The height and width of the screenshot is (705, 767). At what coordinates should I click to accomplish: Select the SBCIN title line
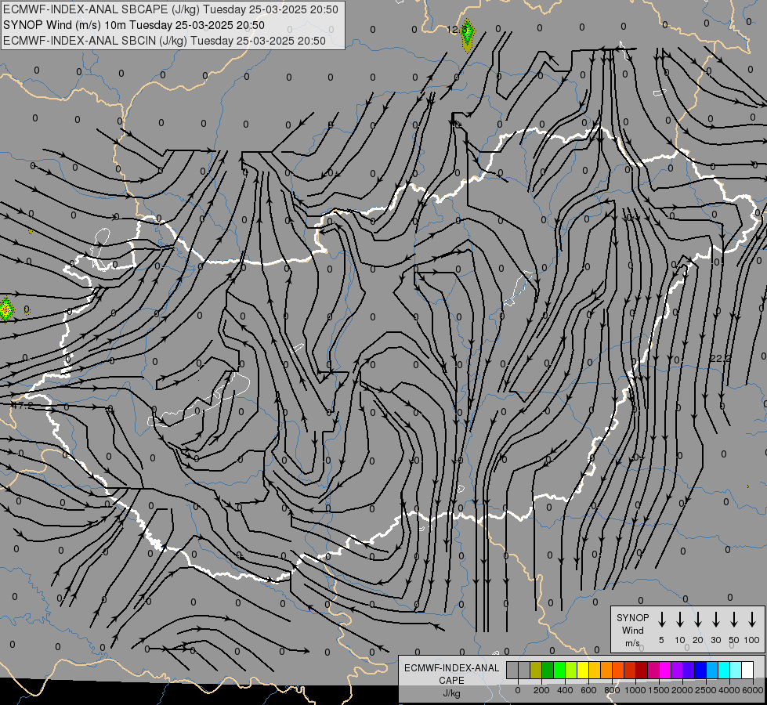[165, 41]
